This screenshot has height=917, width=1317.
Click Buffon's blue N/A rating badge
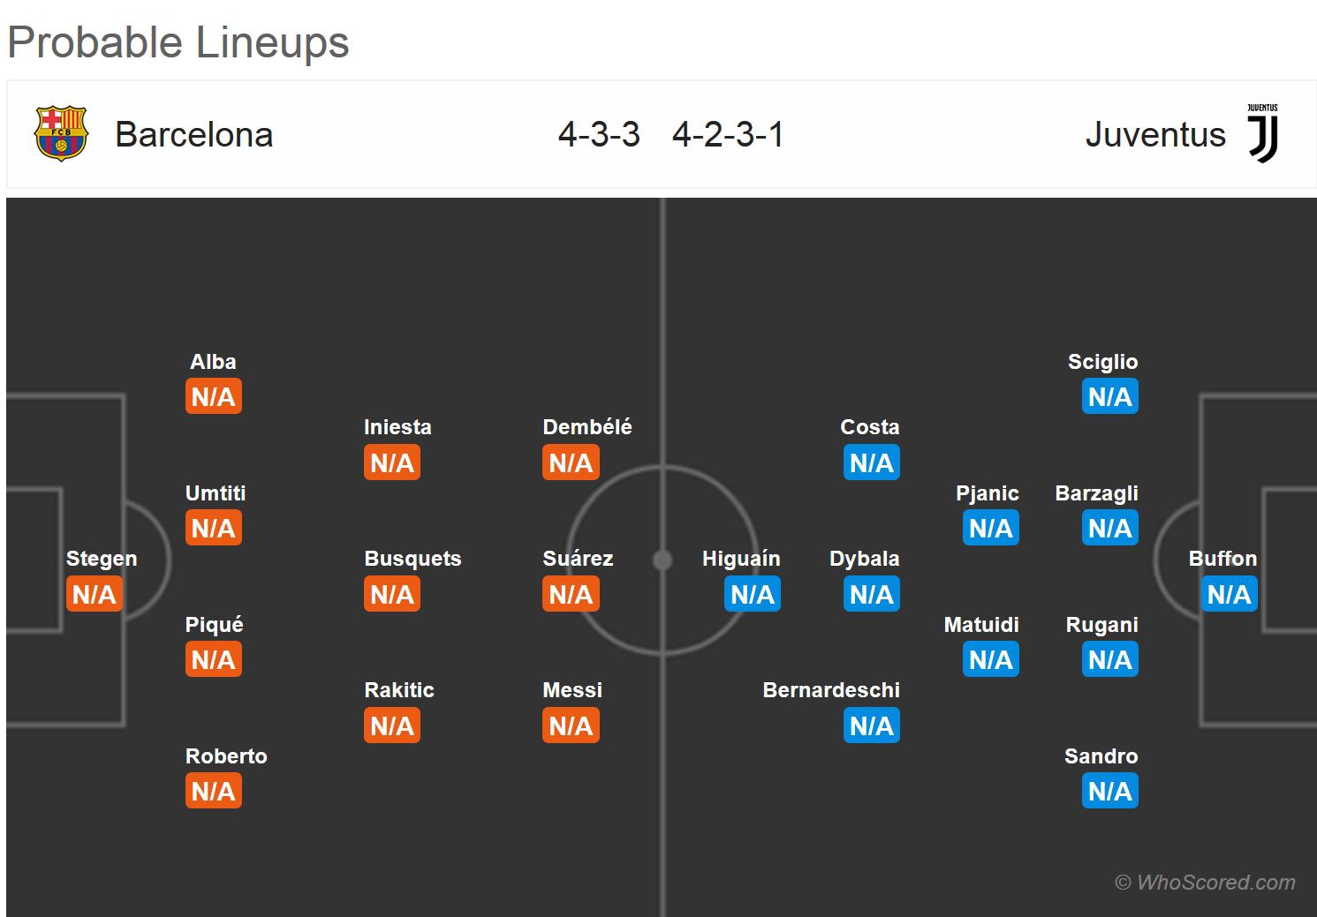click(1229, 594)
